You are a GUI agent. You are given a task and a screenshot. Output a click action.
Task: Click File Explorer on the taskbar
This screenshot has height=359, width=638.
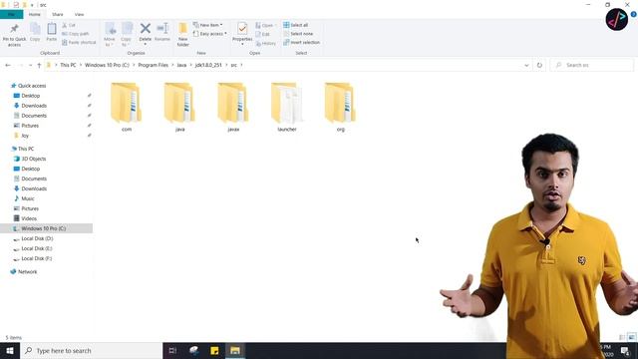pyautogui.click(x=235, y=350)
